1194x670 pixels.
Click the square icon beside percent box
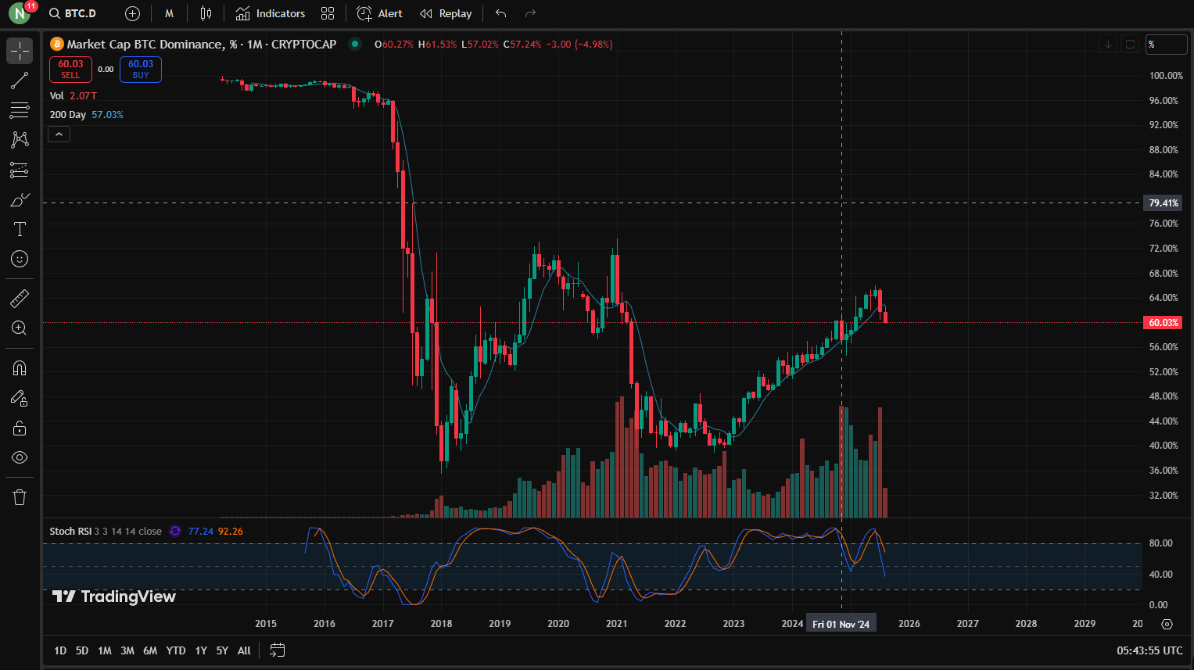1130,45
